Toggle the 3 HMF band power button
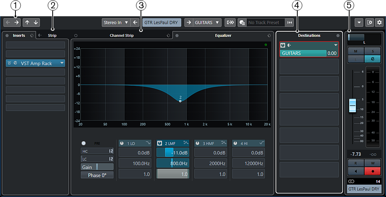The image size is (386, 197). (x=198, y=143)
